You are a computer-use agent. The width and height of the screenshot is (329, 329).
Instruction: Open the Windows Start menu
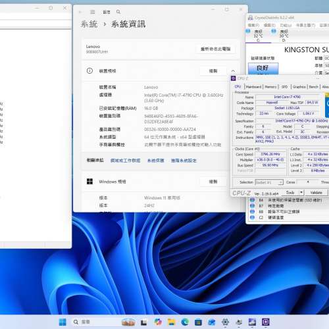tap(63, 322)
